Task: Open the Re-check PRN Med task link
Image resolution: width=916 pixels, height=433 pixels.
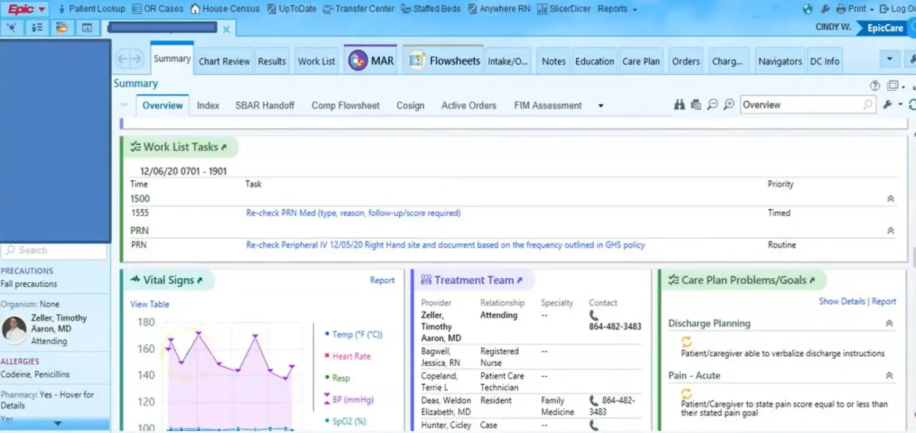Action: tap(353, 213)
